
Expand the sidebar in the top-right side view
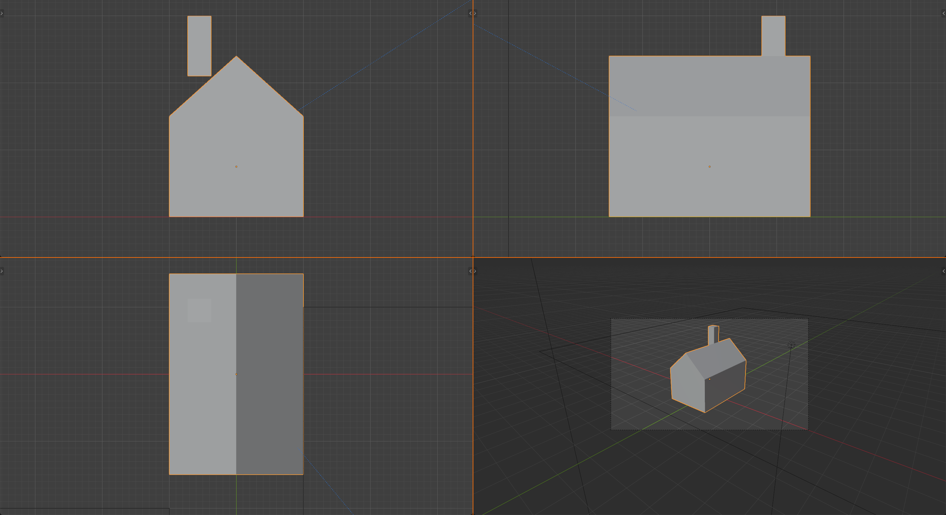pos(943,13)
